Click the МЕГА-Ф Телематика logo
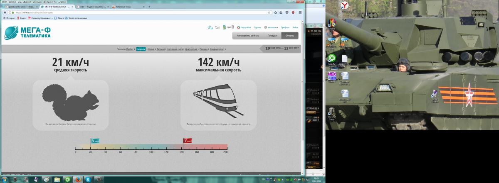 tap(27, 33)
